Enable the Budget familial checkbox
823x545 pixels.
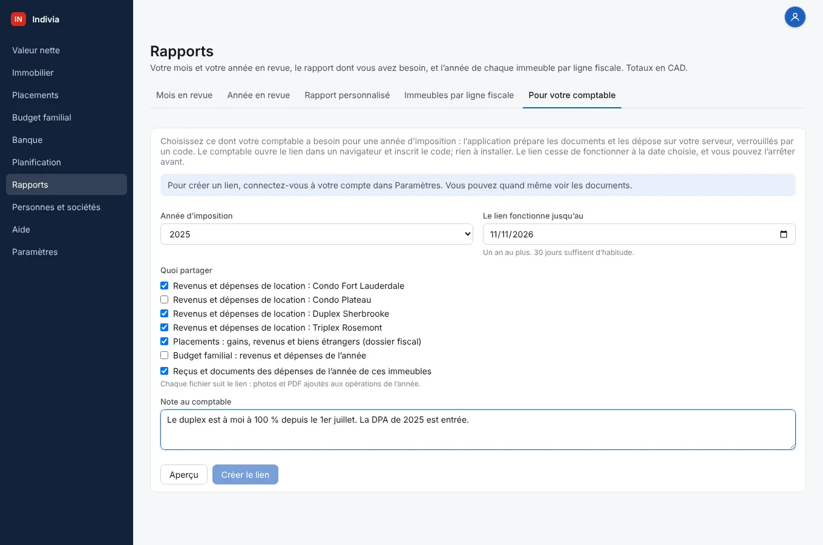point(164,355)
